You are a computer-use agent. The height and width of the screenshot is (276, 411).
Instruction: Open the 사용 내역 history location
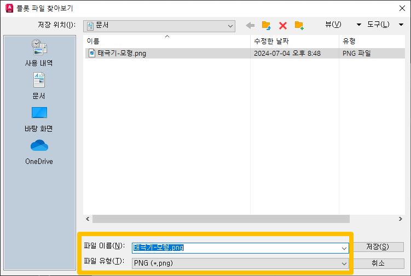(x=39, y=52)
